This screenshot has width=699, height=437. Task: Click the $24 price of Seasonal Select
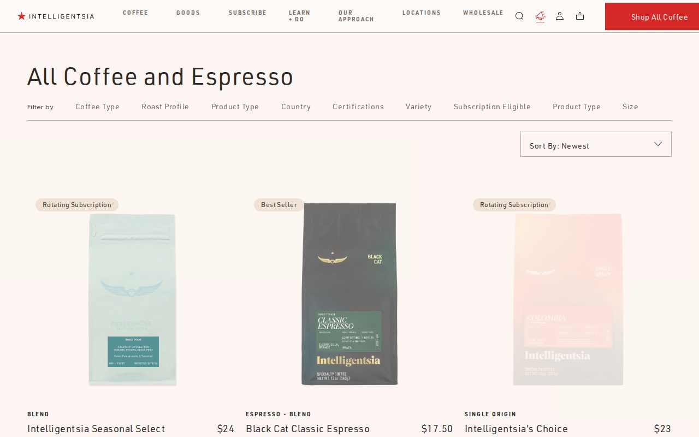coord(226,429)
